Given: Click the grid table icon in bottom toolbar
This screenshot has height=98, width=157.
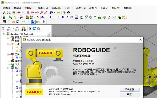Looking at the screenshot, I should tap(4, 22).
